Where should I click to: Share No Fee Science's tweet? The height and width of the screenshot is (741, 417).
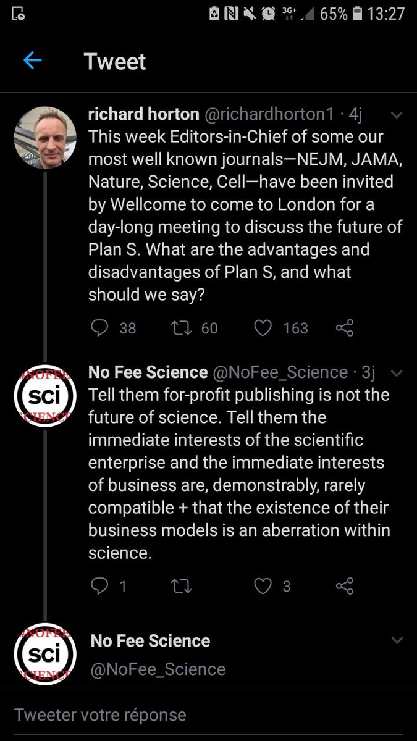(345, 585)
